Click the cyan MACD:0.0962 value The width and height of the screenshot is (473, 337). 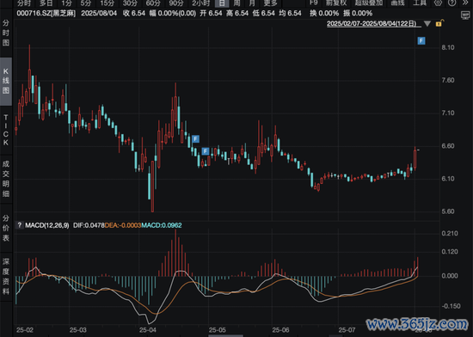coord(162,225)
